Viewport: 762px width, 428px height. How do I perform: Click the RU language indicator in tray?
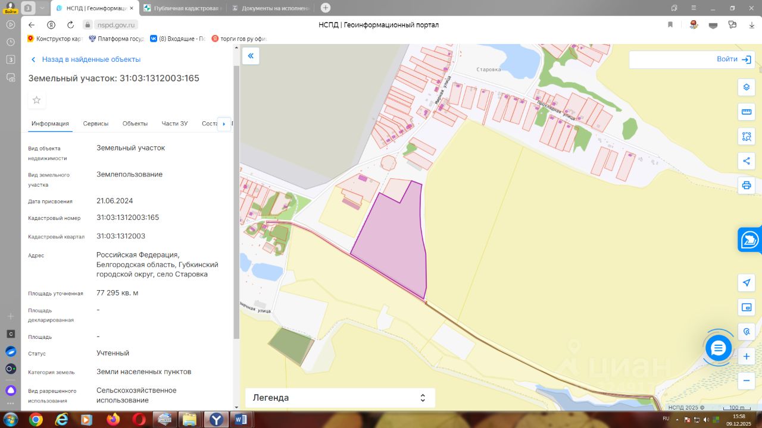[x=666, y=418]
